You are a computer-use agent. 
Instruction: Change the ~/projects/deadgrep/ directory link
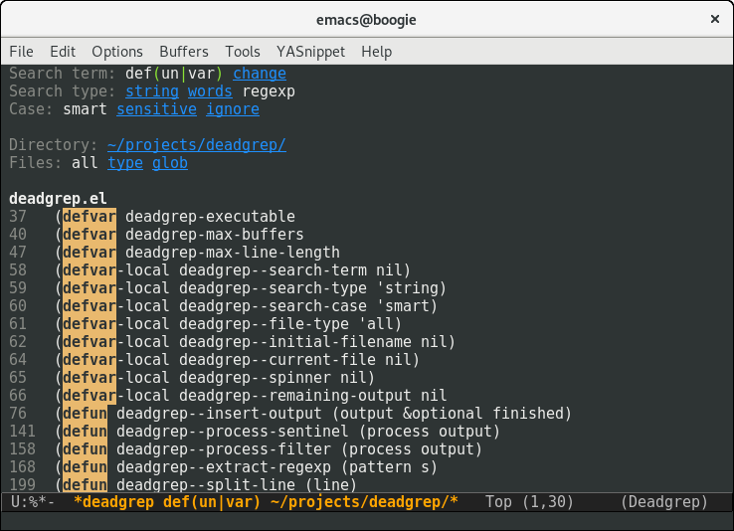coord(197,145)
